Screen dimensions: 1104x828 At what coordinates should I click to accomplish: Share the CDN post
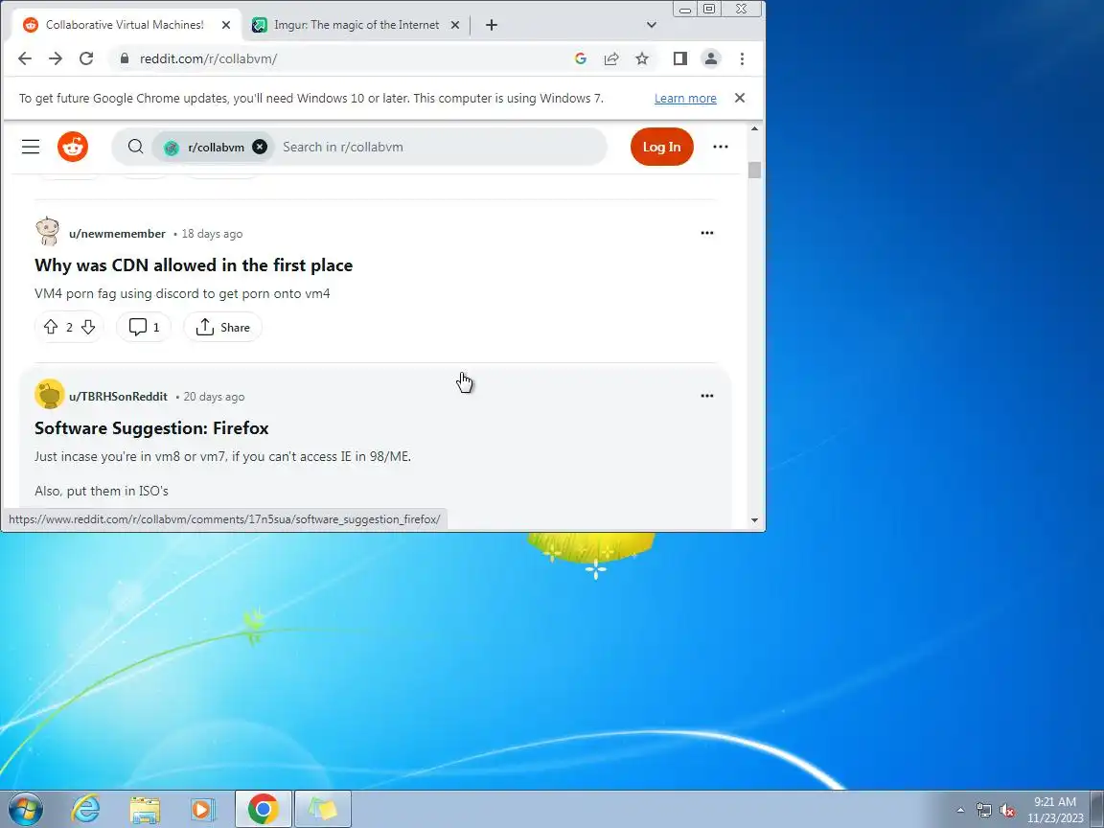coord(222,327)
